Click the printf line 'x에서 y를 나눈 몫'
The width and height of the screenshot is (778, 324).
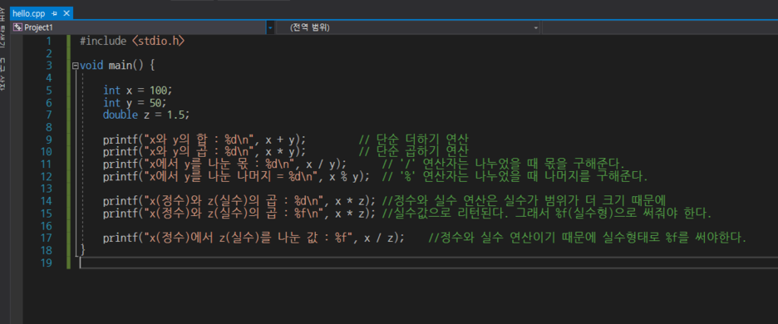pyautogui.click(x=224, y=164)
